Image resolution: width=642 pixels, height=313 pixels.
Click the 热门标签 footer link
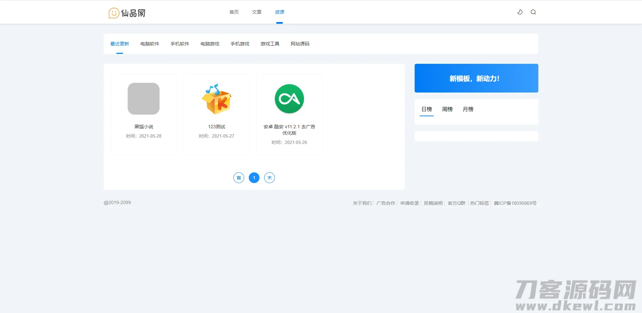(479, 203)
